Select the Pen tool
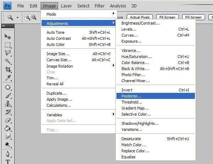Image resolution: width=213 pixels, height=164 pixels. [8, 154]
